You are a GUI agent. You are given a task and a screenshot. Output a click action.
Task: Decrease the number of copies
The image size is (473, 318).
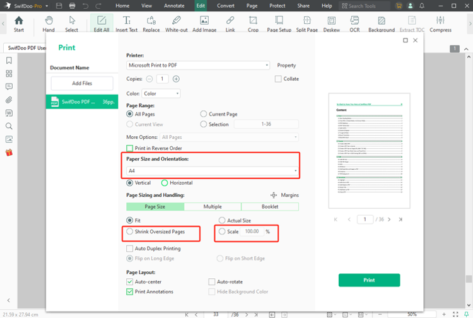(149, 79)
